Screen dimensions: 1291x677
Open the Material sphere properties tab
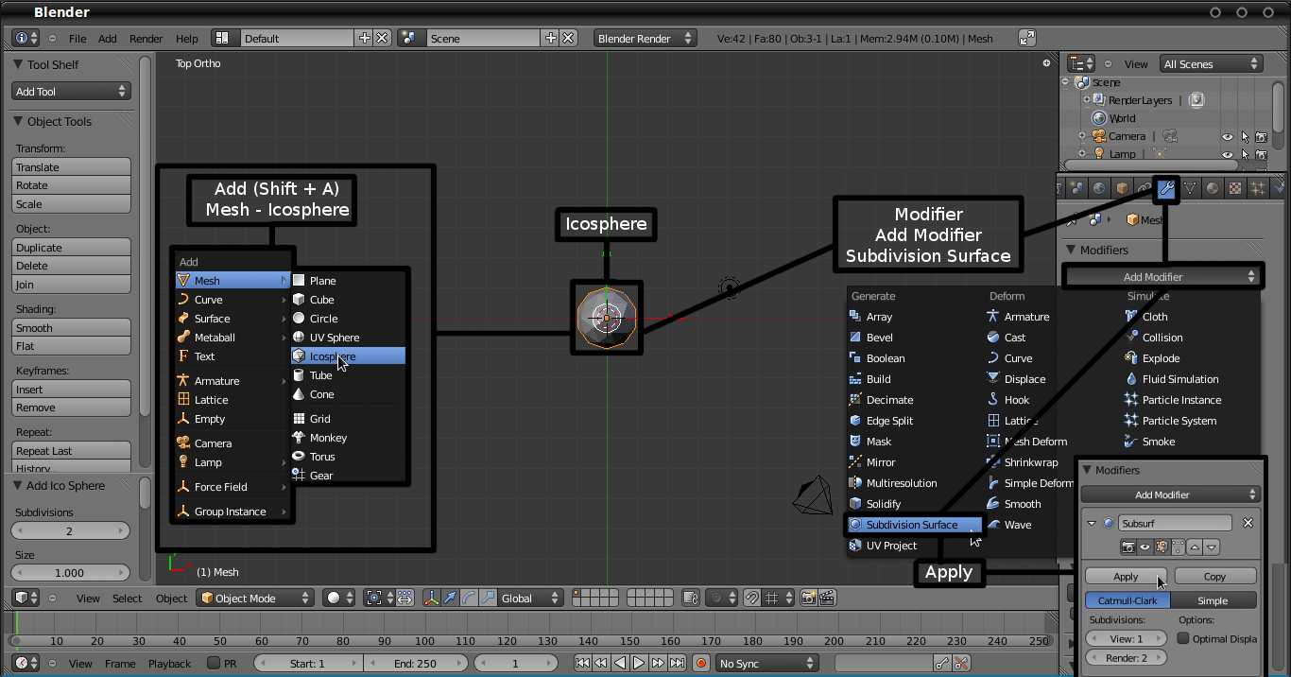pyautogui.click(x=1213, y=188)
